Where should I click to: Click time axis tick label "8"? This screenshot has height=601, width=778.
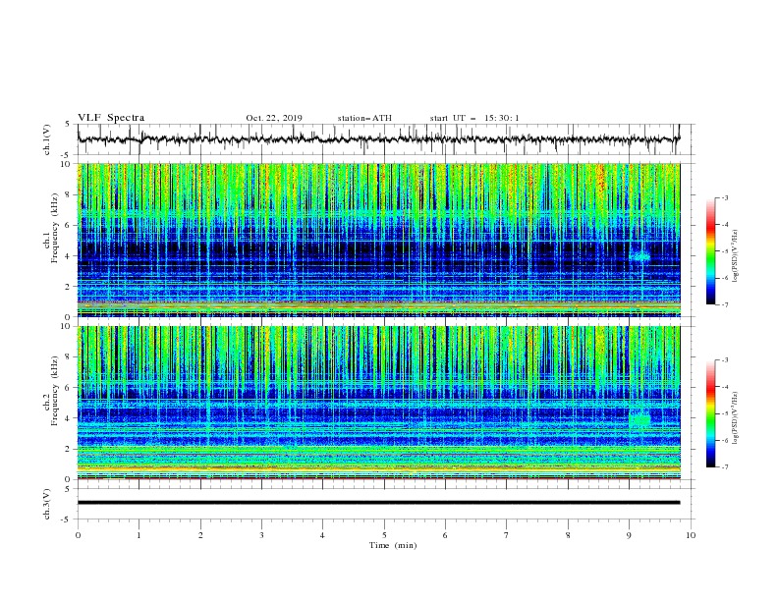568,535
